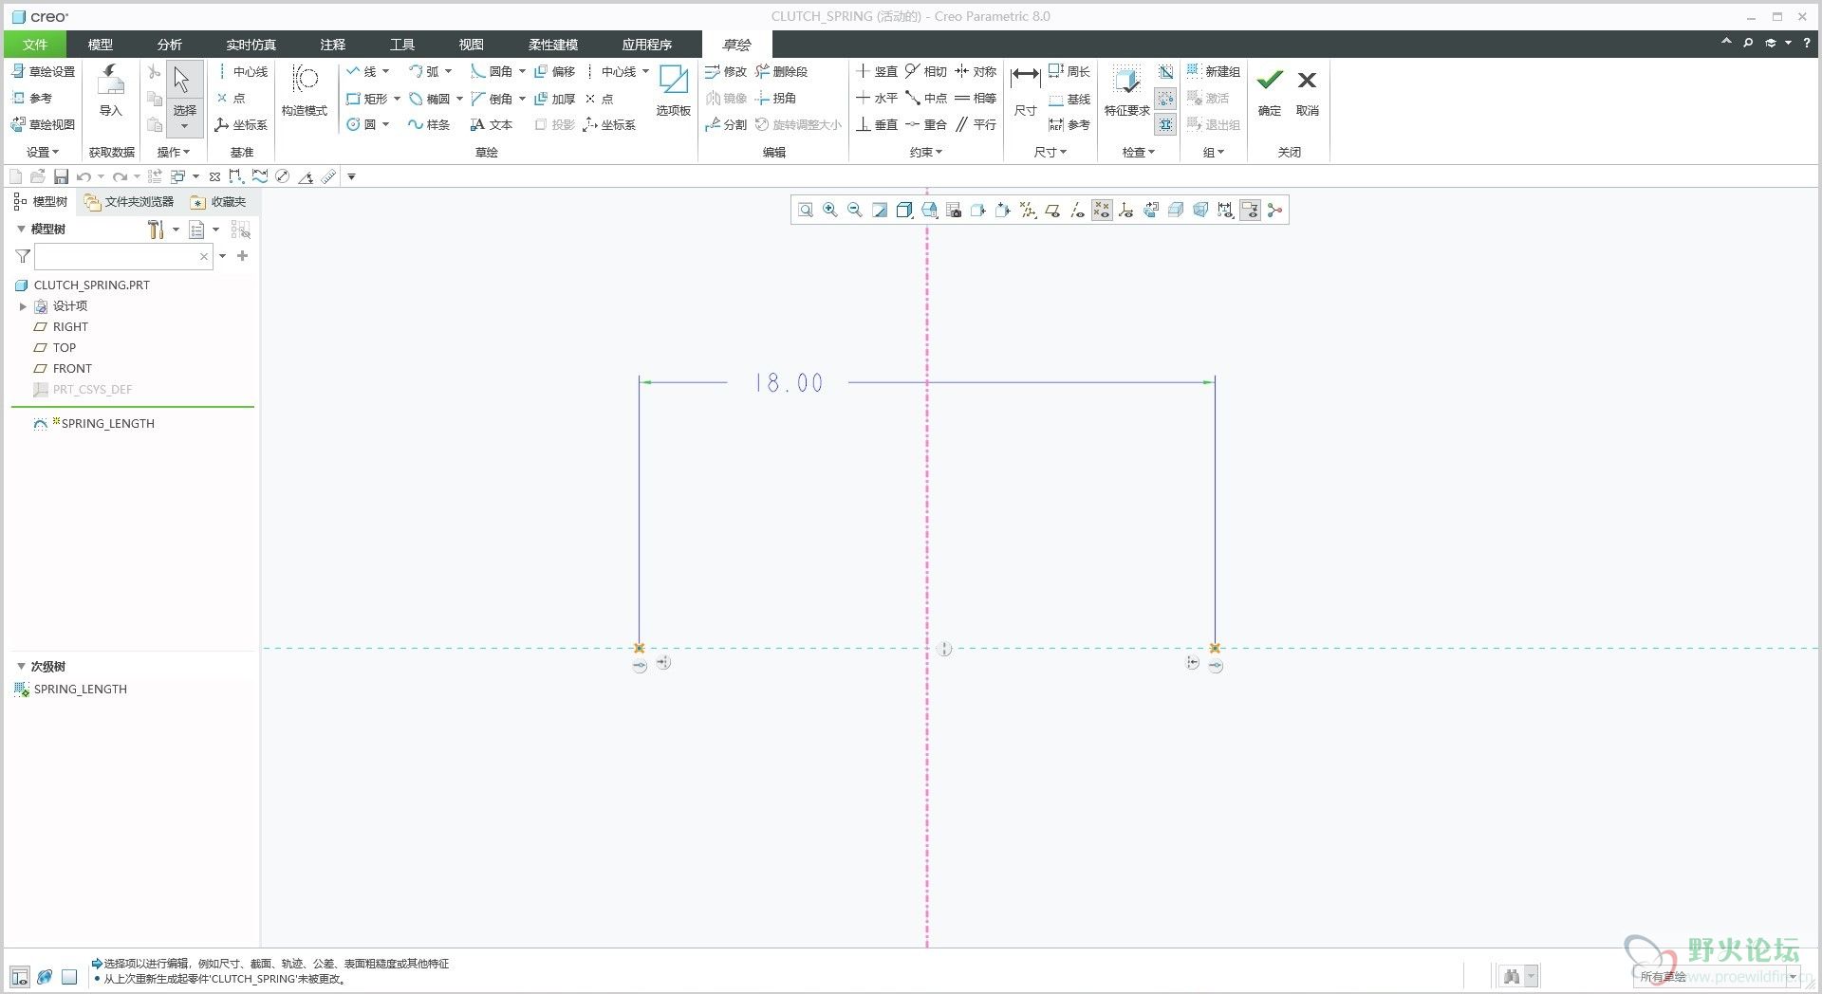This screenshot has width=1822, height=994.
Task: Switch to the 模型 ribbon tab
Action: coord(101,45)
